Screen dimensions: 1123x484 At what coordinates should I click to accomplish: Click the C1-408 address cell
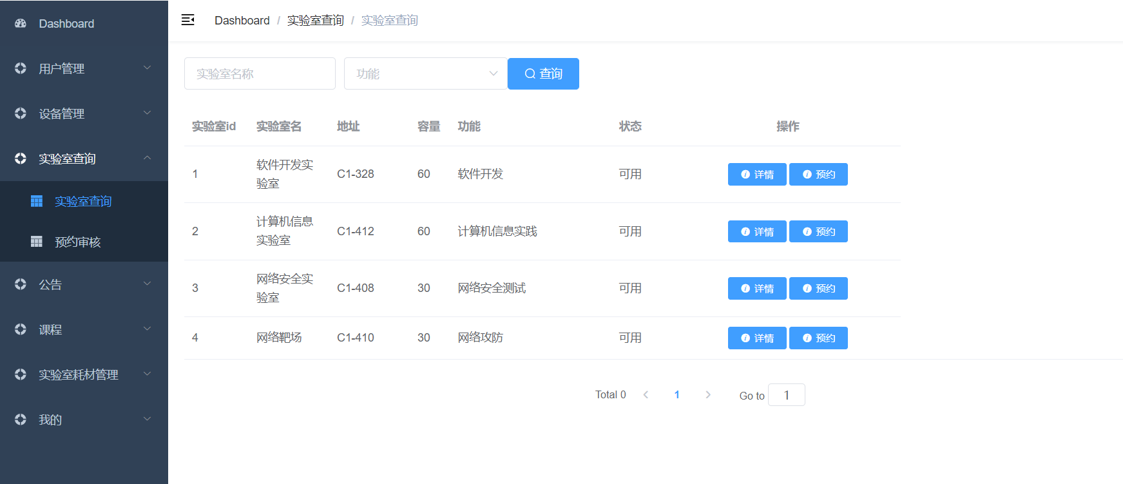pos(356,288)
